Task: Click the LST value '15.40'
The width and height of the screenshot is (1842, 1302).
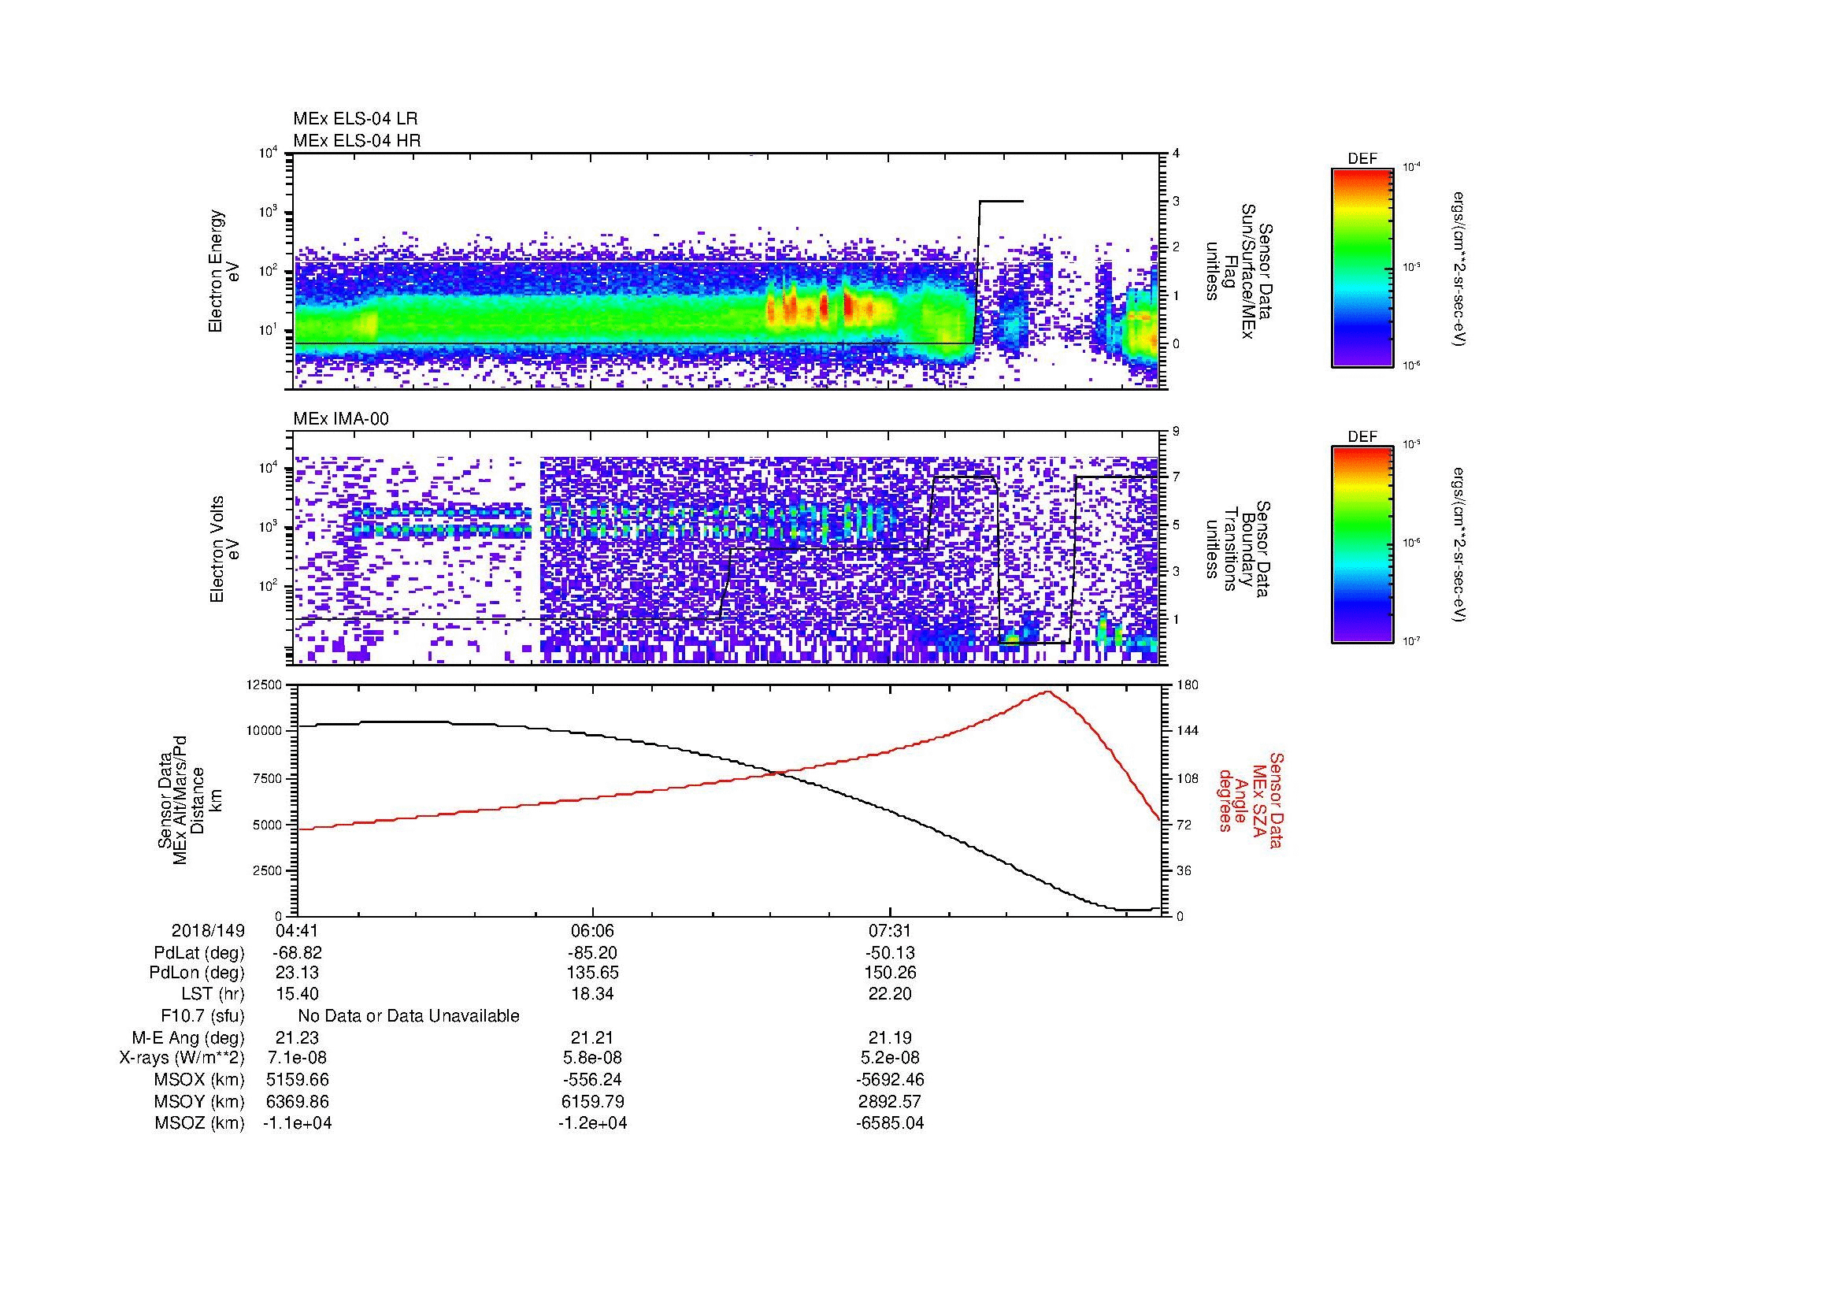Action: 297,994
